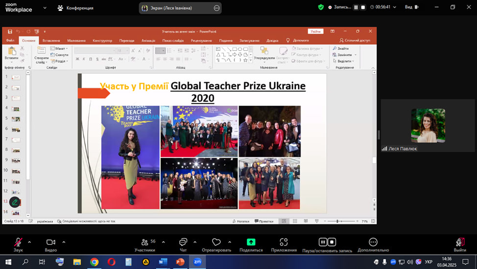Unmute the microphone with the Звук button
The width and height of the screenshot is (477, 269).
(18, 243)
